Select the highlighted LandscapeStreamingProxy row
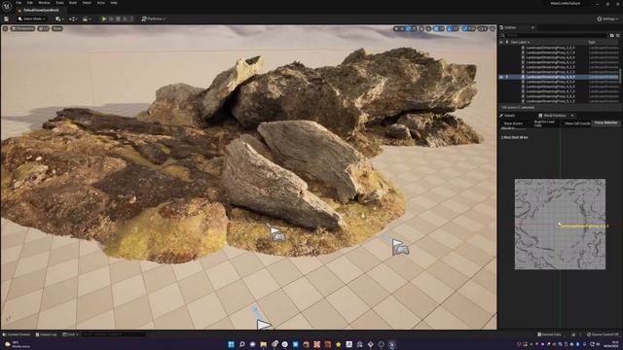 (x=559, y=77)
